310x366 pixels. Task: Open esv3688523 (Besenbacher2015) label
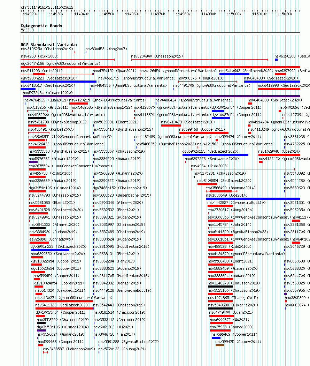122,195
